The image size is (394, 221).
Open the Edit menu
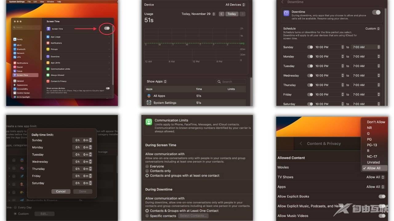tap(35, 2)
